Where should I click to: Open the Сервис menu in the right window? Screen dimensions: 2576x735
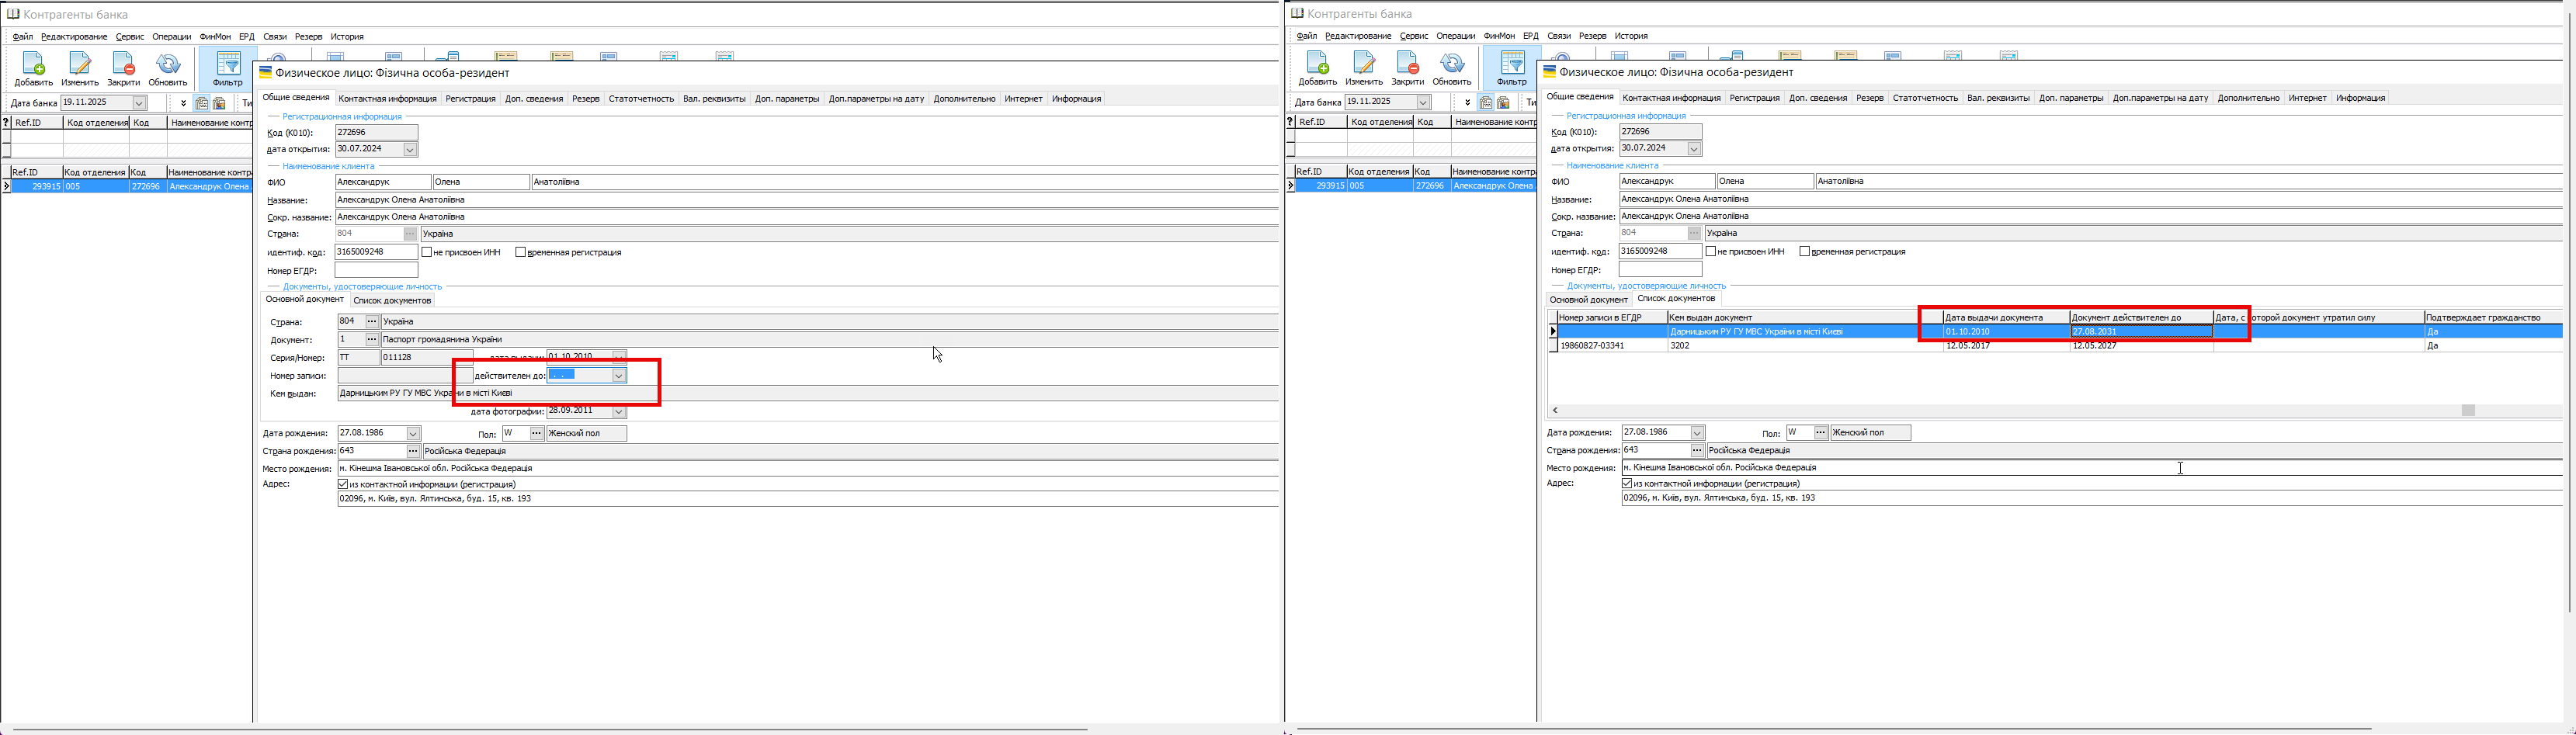pos(1414,36)
